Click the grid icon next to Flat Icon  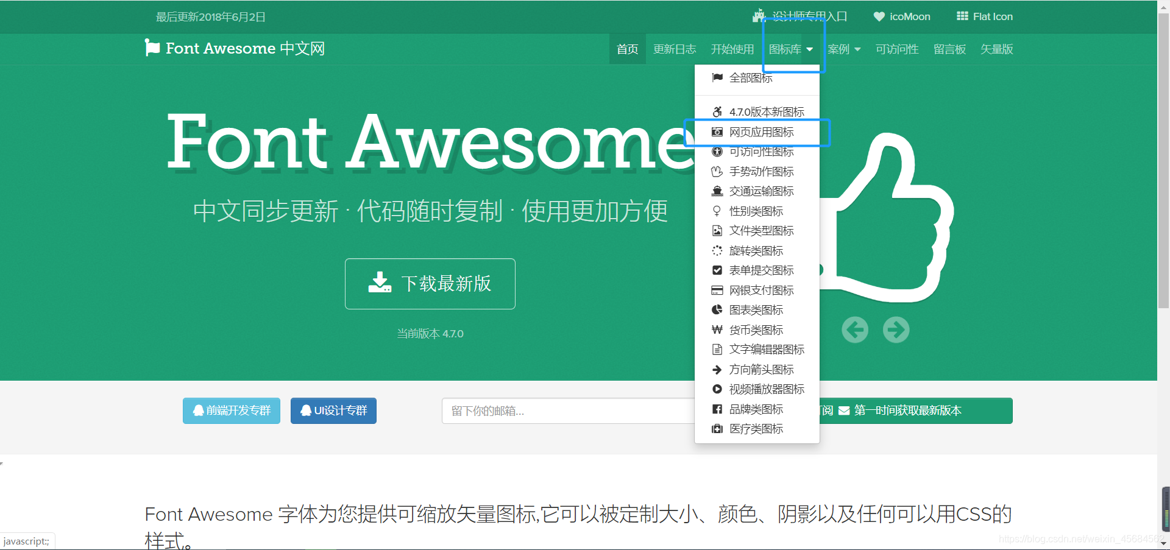(x=962, y=16)
